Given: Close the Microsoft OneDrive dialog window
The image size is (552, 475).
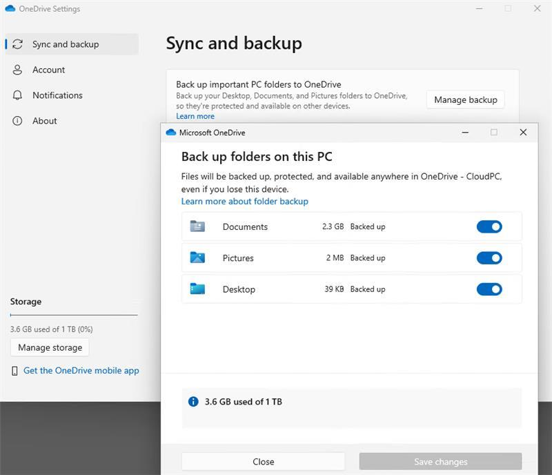Looking at the screenshot, I should 523,132.
